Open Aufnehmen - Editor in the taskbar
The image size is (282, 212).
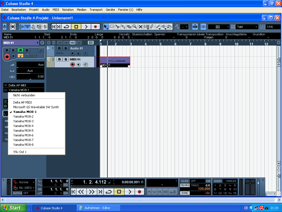(98, 208)
